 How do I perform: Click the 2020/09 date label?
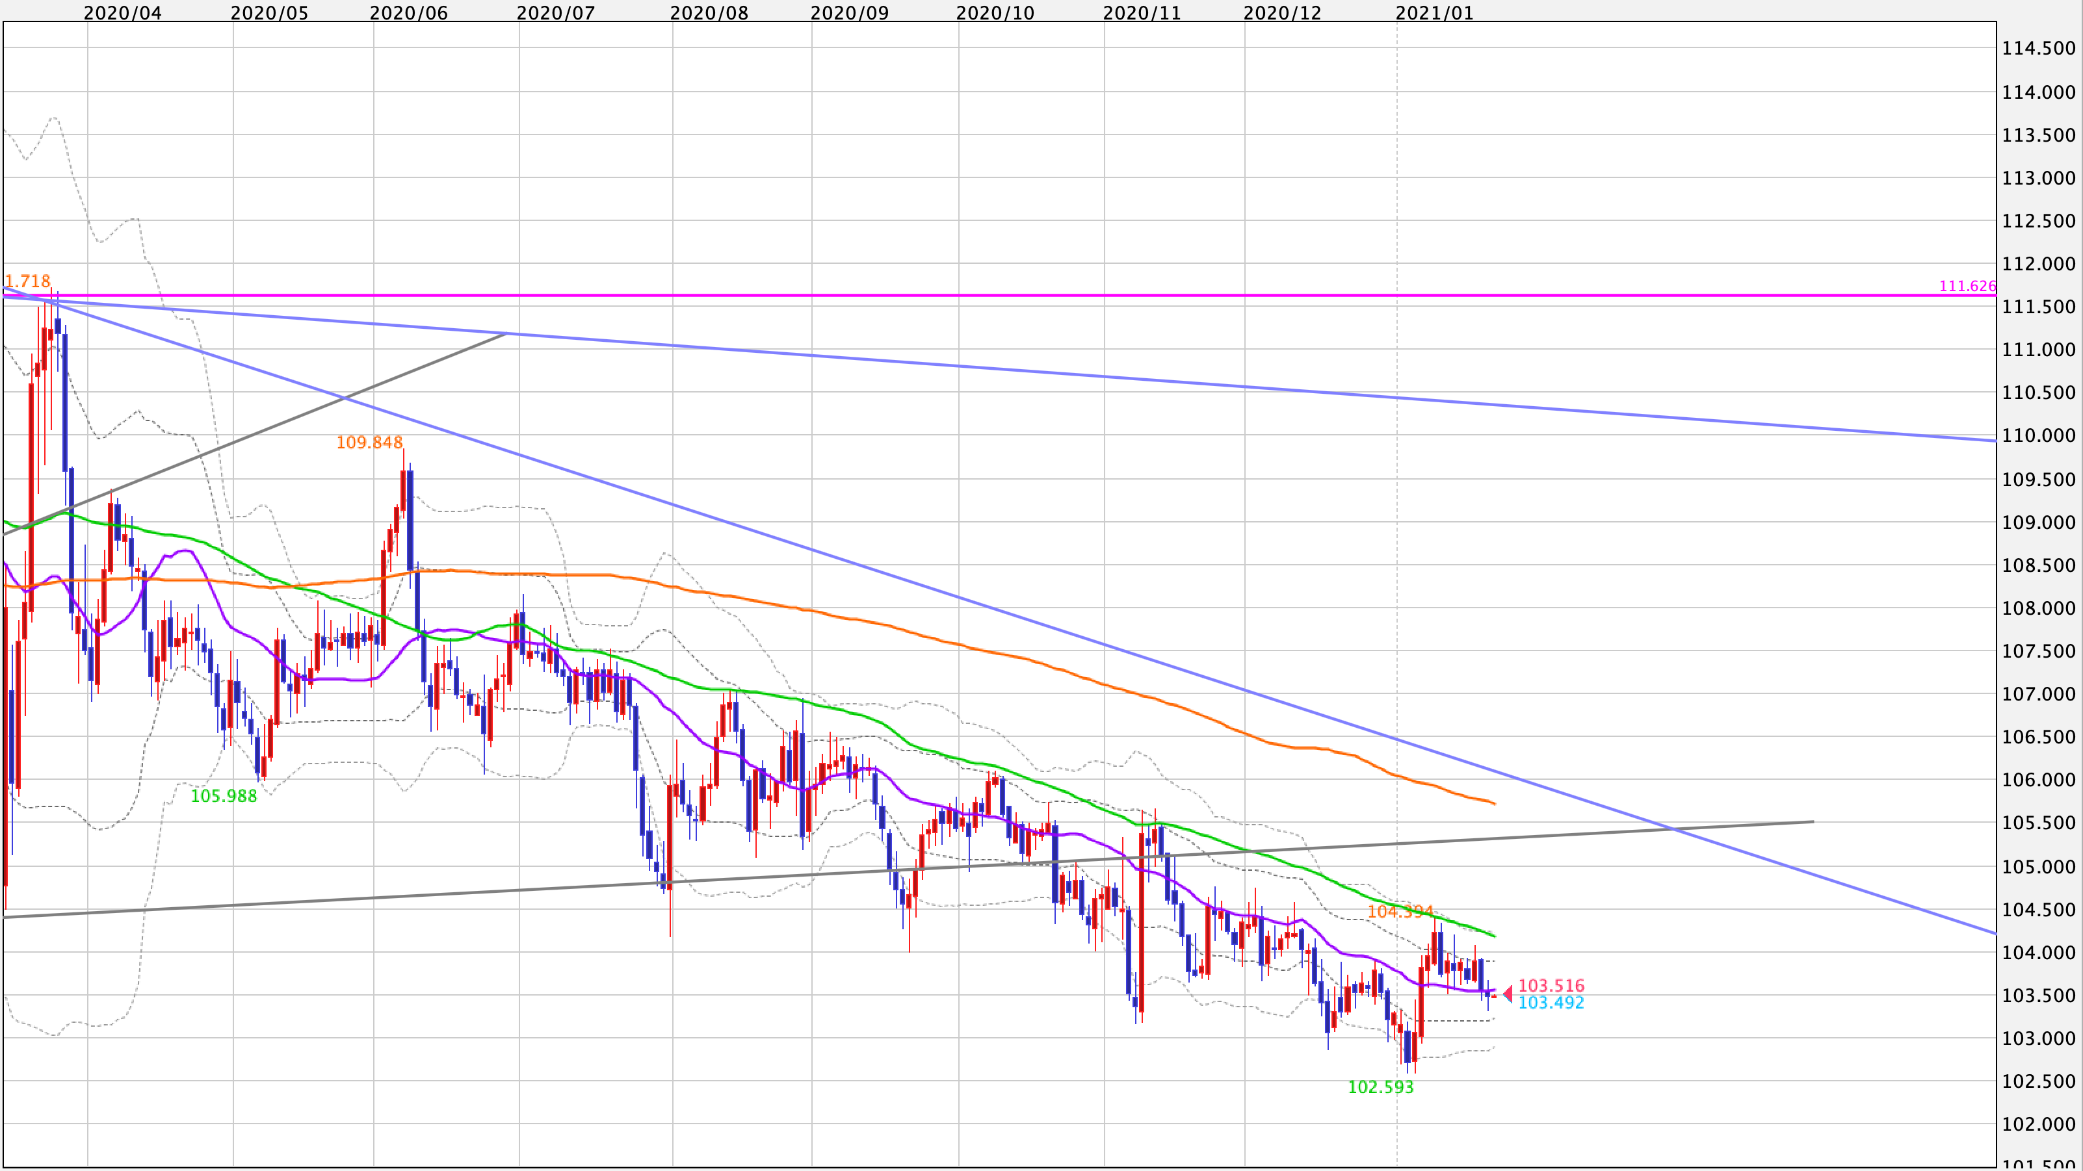849,13
